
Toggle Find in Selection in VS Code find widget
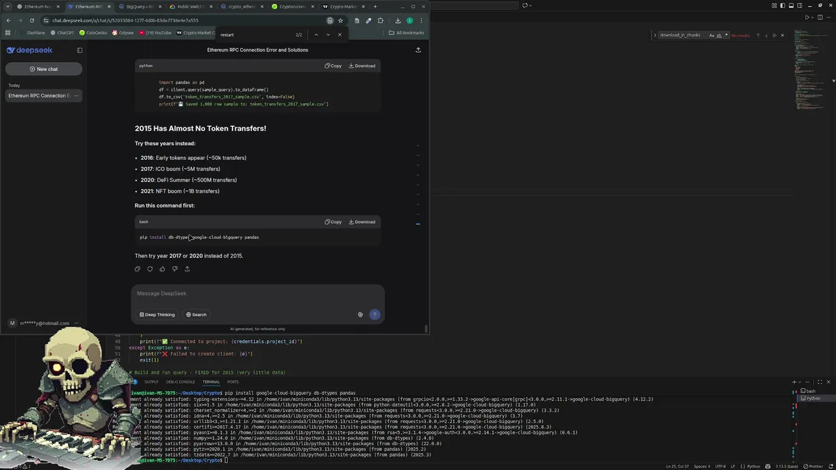(774, 35)
